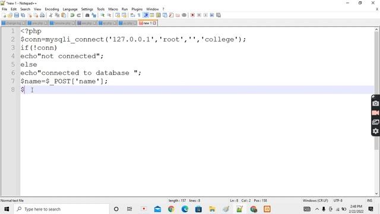Toggle the highlighted indent guide icon

coord(146,15)
